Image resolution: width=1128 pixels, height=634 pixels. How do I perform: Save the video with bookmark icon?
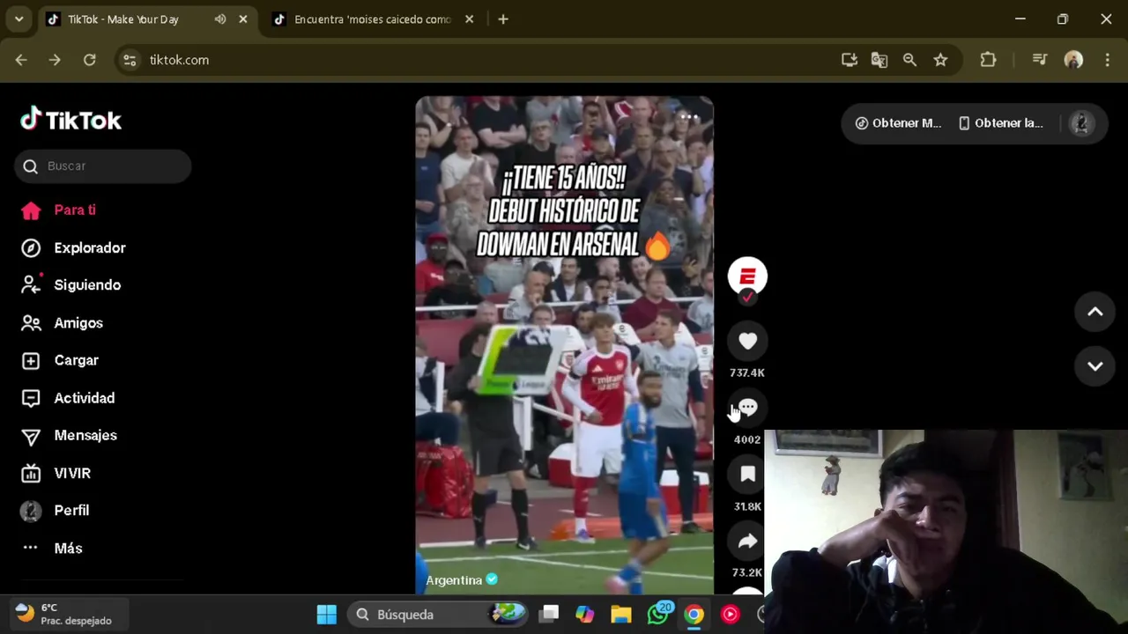tap(747, 475)
